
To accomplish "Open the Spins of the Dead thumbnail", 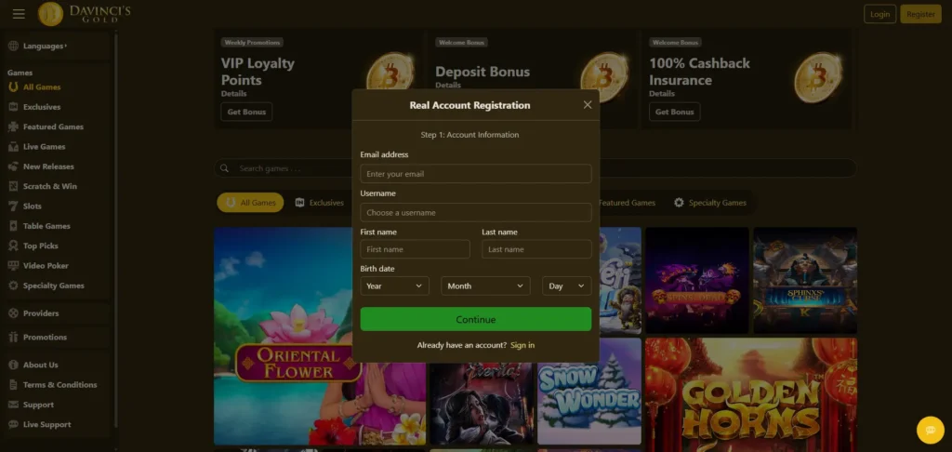I will coord(697,280).
